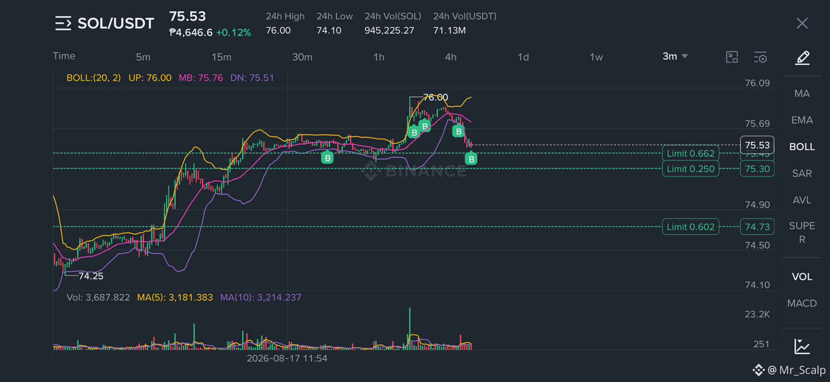
Task: Enable the MA indicator
Action: click(x=802, y=93)
